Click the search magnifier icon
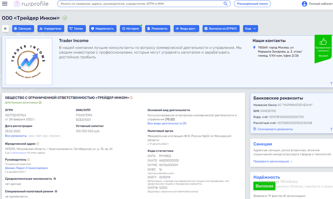The height and width of the screenshot is (199, 333). [225, 4]
